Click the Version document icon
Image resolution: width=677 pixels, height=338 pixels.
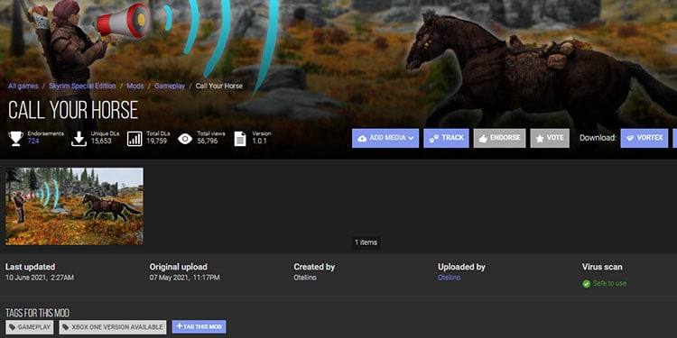click(240, 139)
